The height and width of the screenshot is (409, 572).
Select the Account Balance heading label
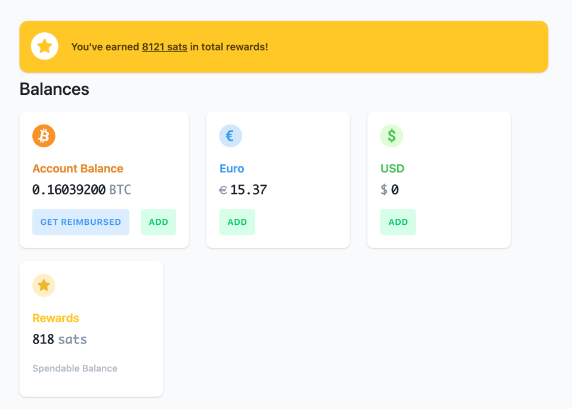tap(78, 169)
